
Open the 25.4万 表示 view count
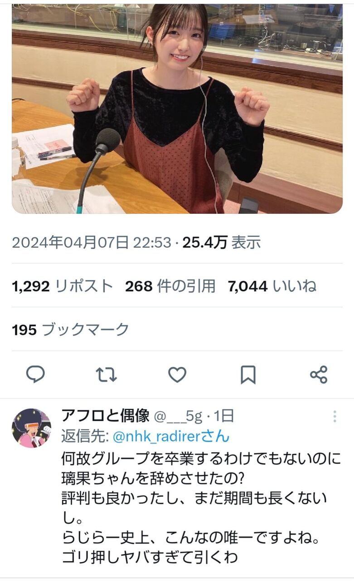[221, 242]
